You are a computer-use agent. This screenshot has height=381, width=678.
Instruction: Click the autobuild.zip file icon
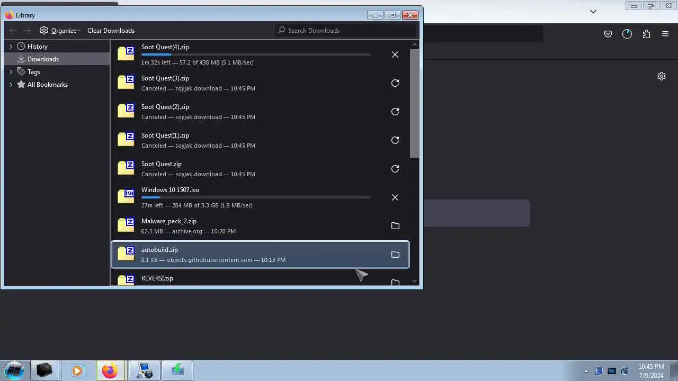coord(126,253)
